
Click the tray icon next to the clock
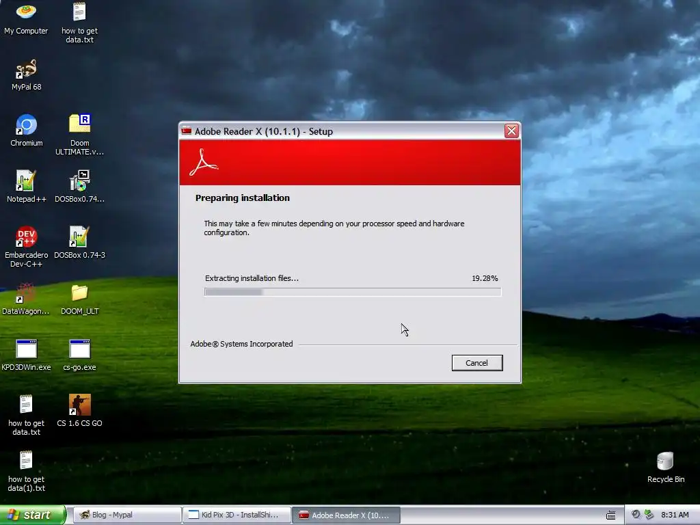(649, 515)
